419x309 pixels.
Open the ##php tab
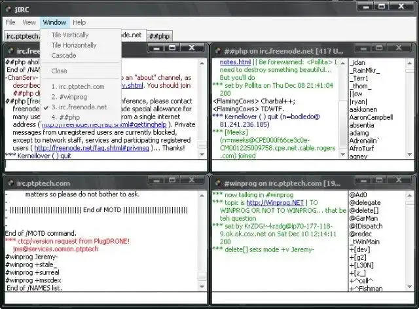click(x=159, y=36)
